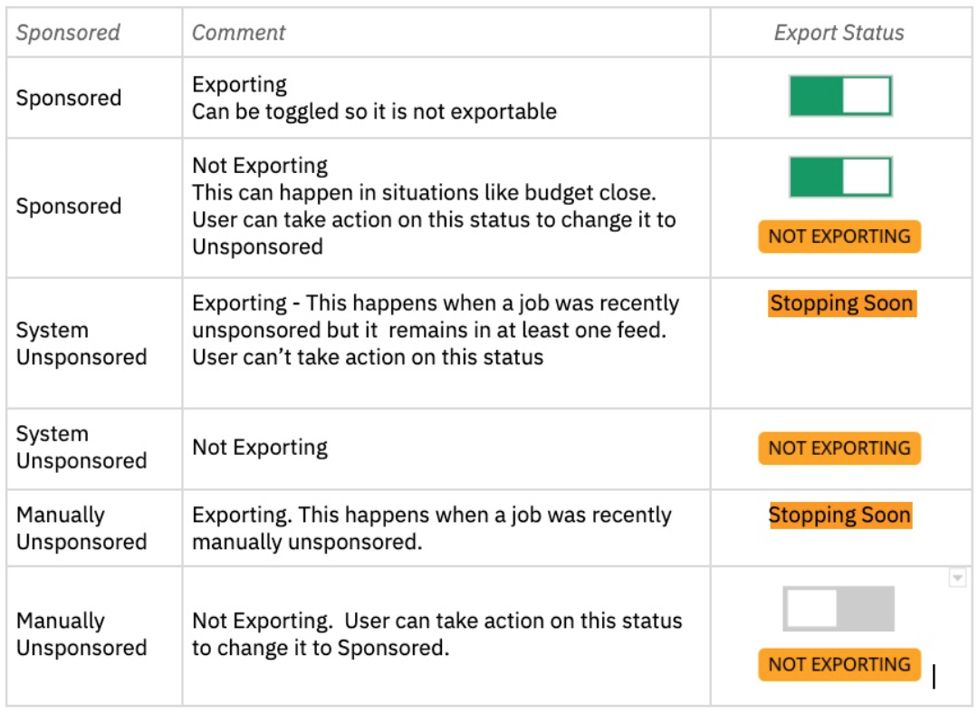
Task: Enable the grey switch in the Manually Unsponsored row
Action: [x=839, y=609]
